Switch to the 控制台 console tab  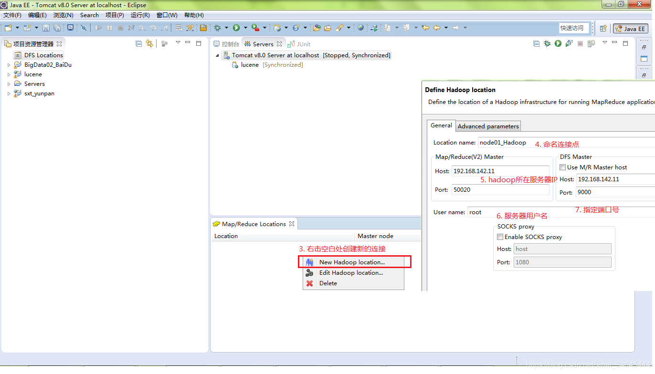pos(226,44)
